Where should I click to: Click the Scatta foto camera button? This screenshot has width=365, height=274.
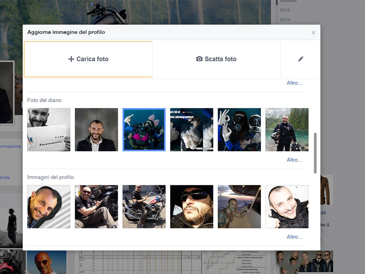[x=216, y=59]
